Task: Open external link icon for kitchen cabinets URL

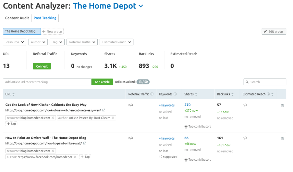Action: [104, 110]
